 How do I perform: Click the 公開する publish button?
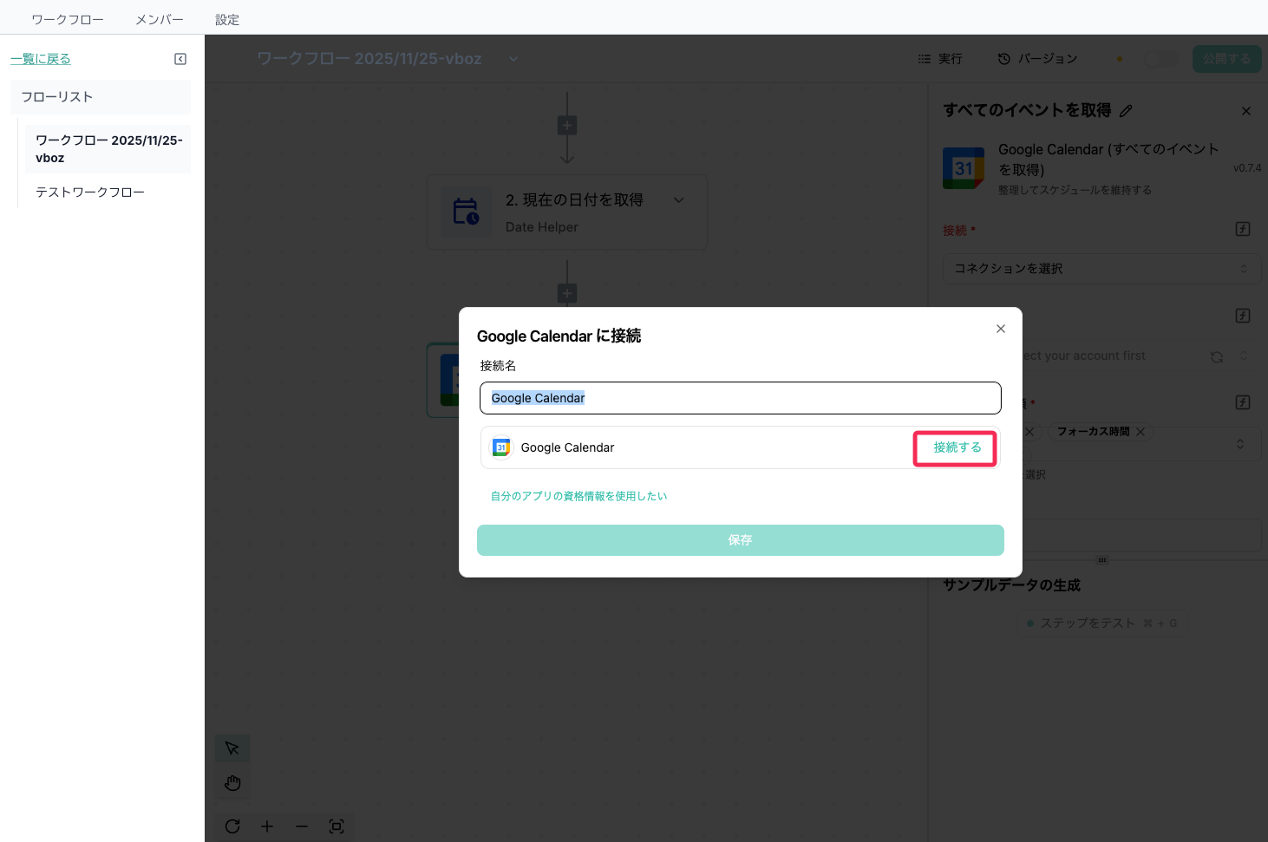tap(1226, 59)
